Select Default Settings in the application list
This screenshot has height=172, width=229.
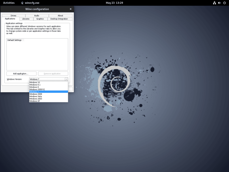click(x=14, y=40)
